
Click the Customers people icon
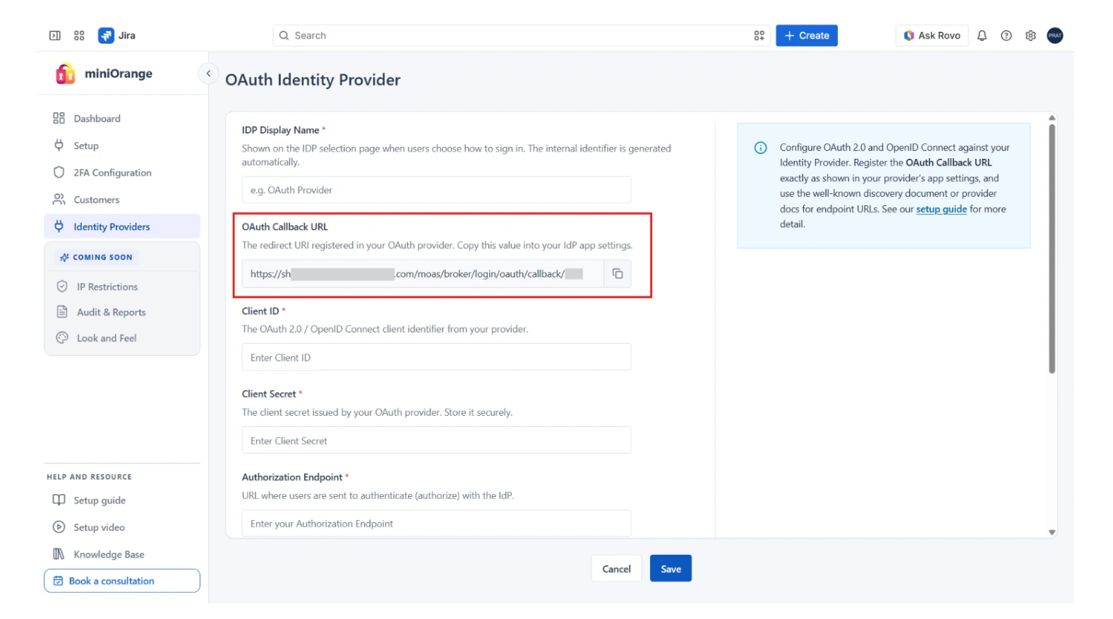(59, 199)
